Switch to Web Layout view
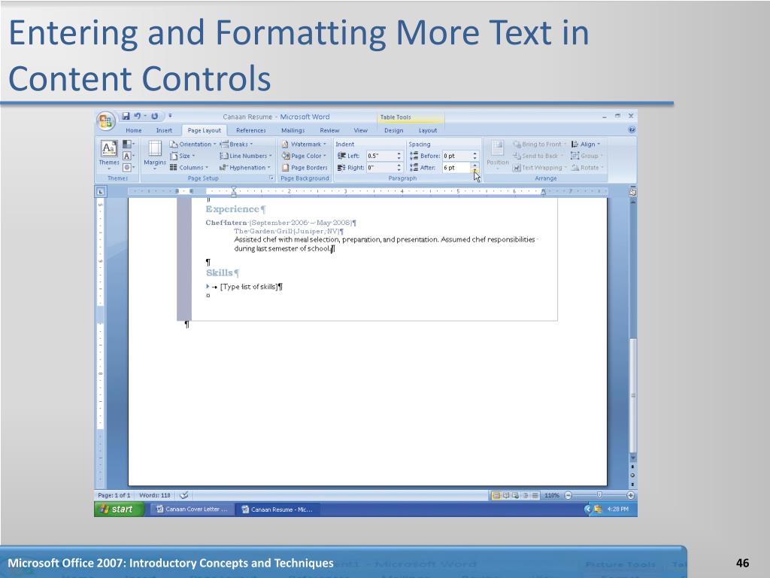Viewport: 770px width, 578px height. click(516, 495)
